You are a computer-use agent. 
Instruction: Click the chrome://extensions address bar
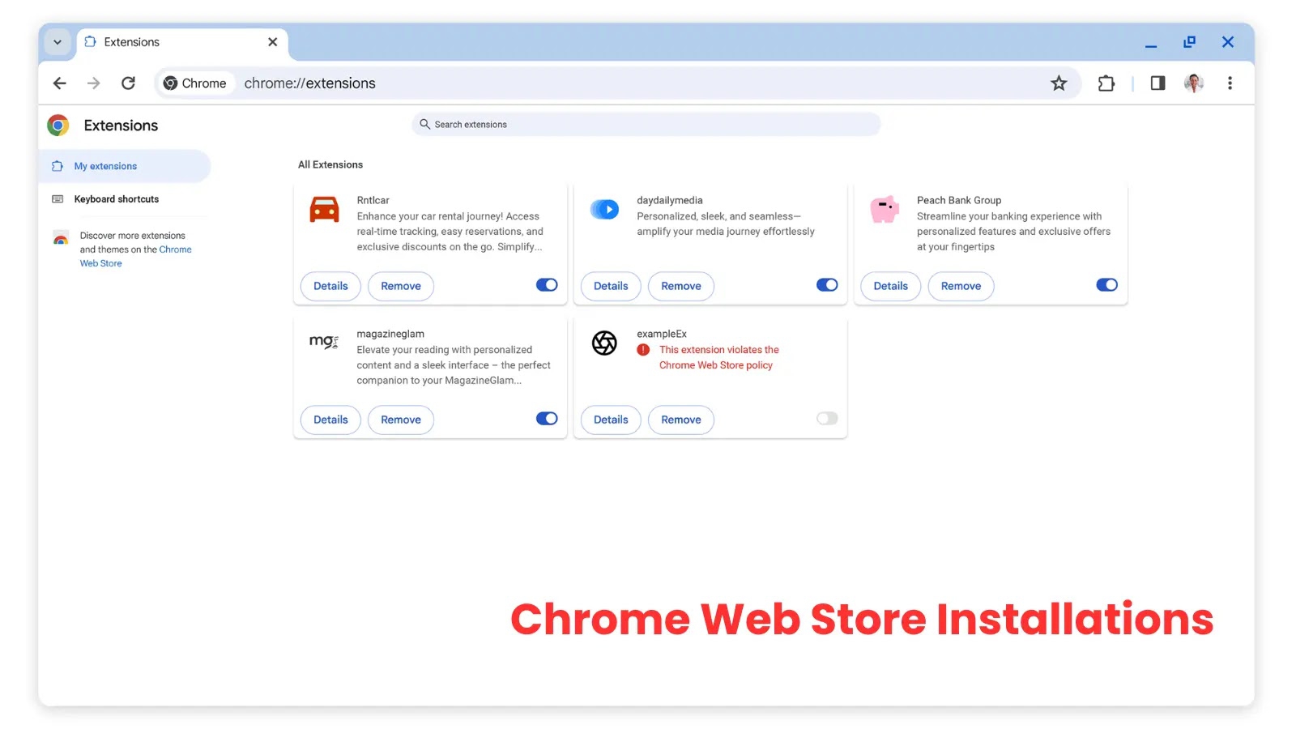(x=620, y=83)
